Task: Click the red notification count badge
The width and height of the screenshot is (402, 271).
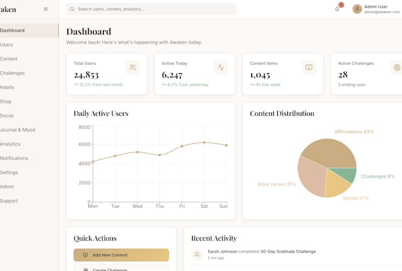Action: 341,5
